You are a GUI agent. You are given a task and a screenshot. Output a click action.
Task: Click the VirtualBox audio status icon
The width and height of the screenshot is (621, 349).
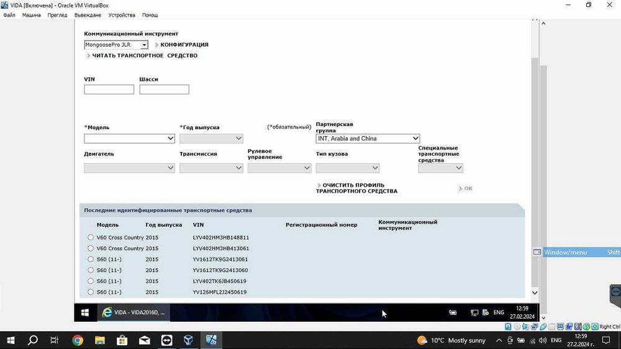click(x=525, y=327)
